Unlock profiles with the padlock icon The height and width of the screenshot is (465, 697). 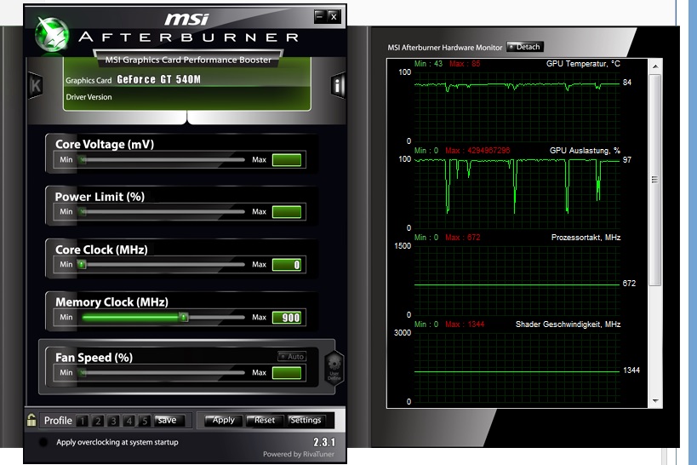pos(31,420)
